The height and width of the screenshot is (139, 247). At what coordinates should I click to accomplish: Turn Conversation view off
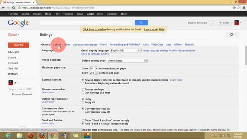83,112
